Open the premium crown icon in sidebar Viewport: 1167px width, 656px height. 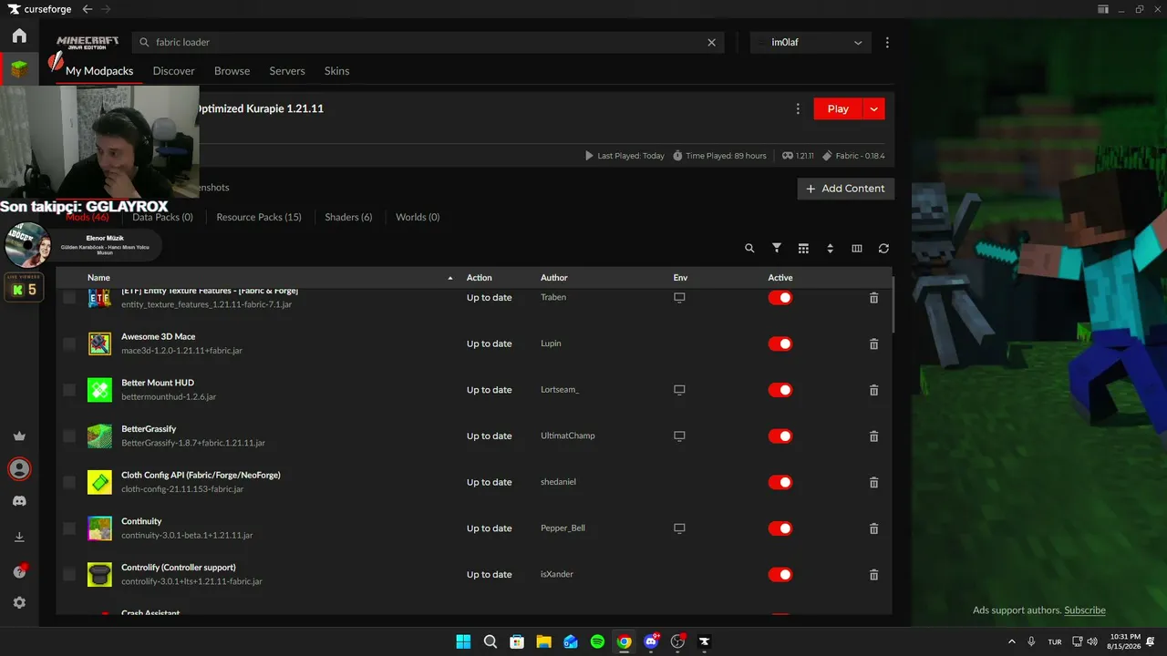(19, 436)
